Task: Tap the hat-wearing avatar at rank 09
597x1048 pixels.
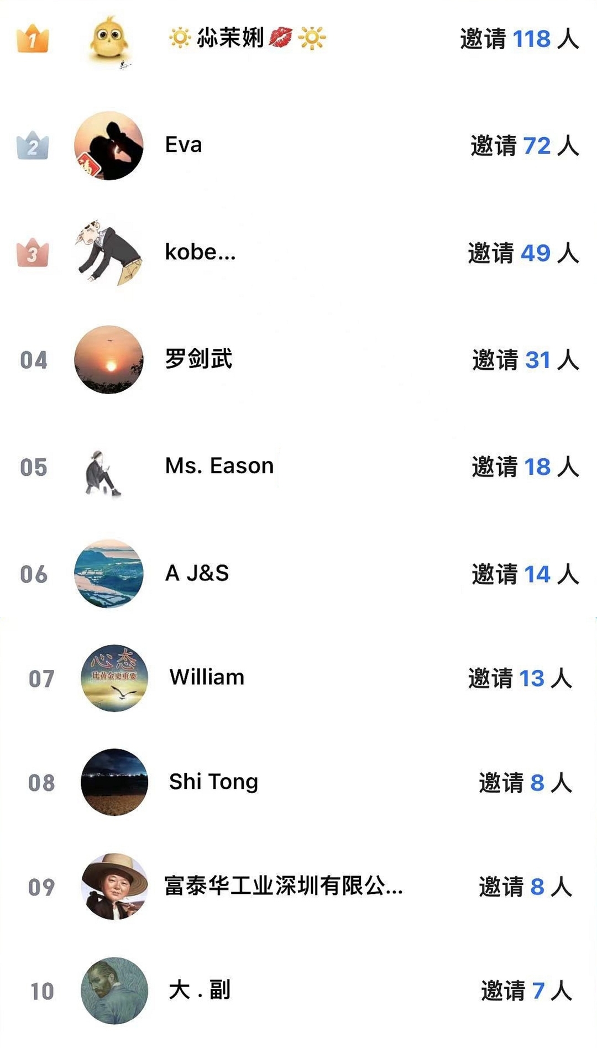Action: coord(114,887)
